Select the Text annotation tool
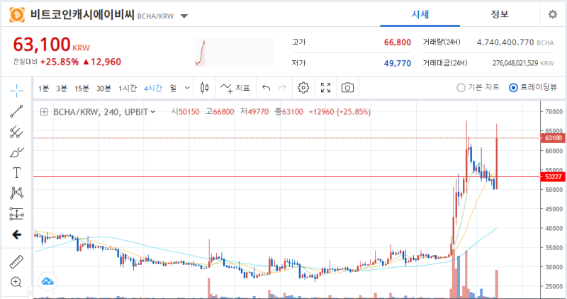This screenshot has width=567, height=299. click(16, 173)
